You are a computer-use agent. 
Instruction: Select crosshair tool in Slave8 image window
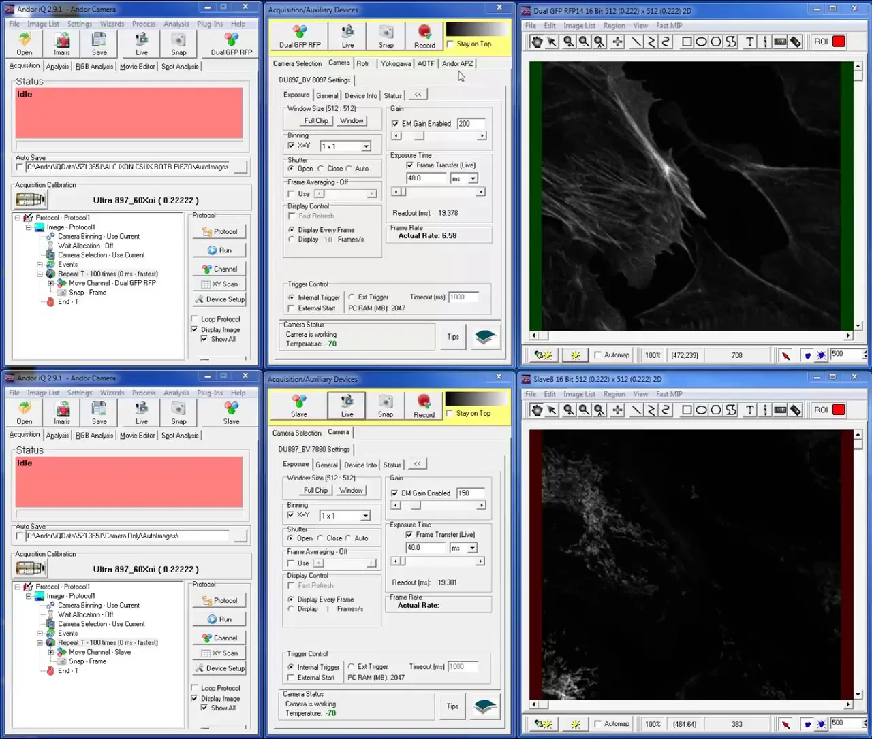[x=617, y=410]
